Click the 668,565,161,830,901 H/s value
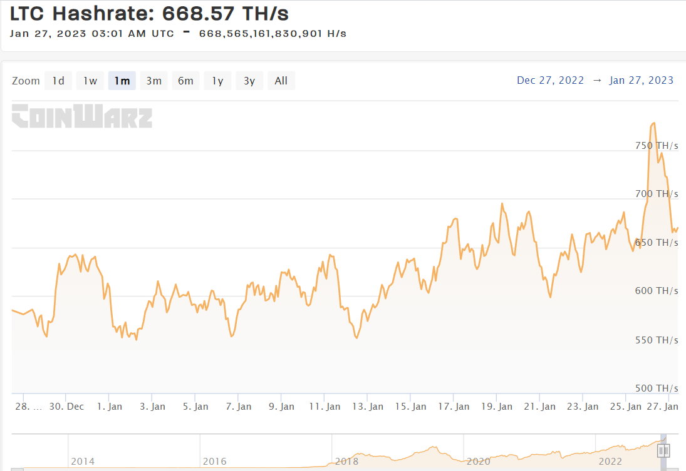Screen dimensions: 686x471 coord(273,34)
